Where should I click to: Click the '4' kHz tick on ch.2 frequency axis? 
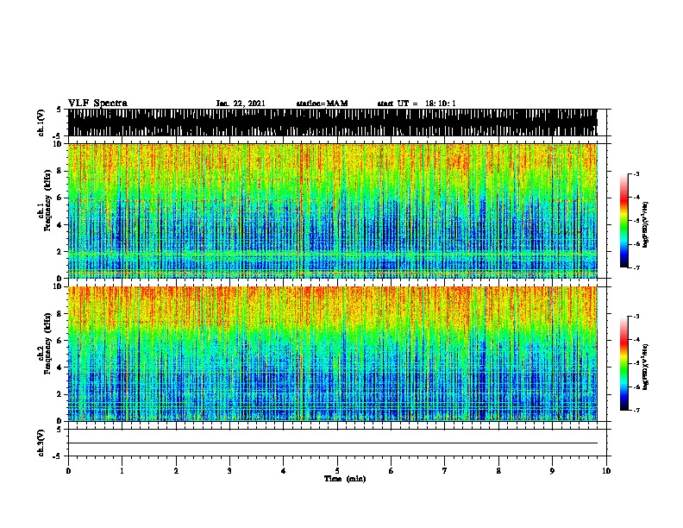coord(60,368)
